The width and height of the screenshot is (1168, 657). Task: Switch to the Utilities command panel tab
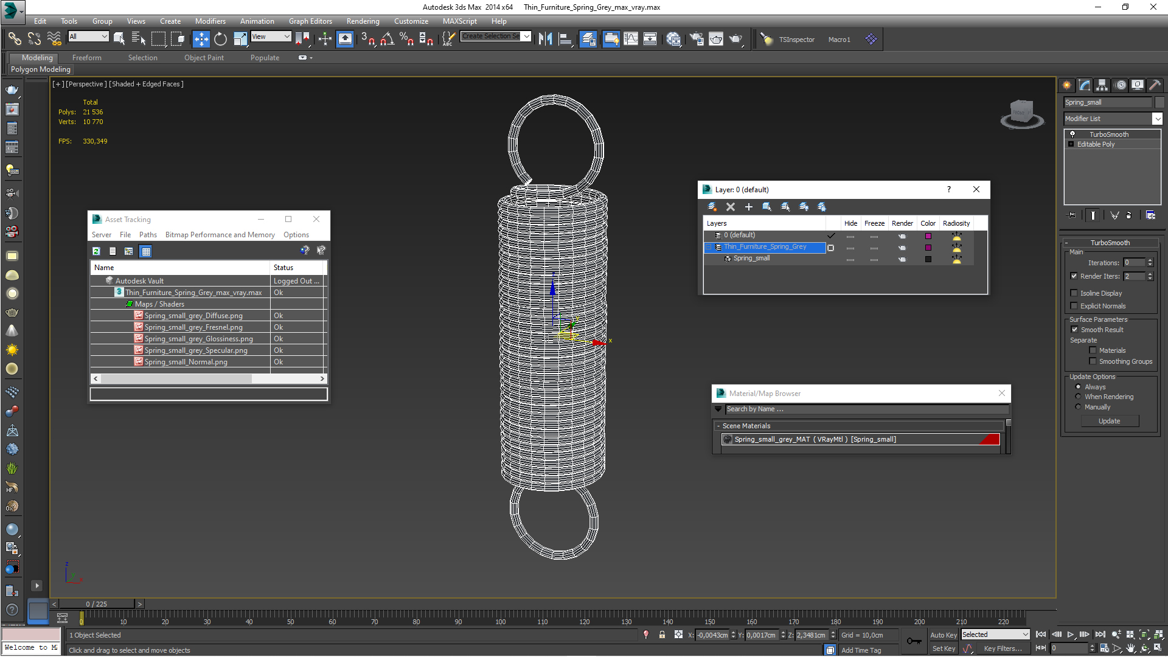point(1155,85)
